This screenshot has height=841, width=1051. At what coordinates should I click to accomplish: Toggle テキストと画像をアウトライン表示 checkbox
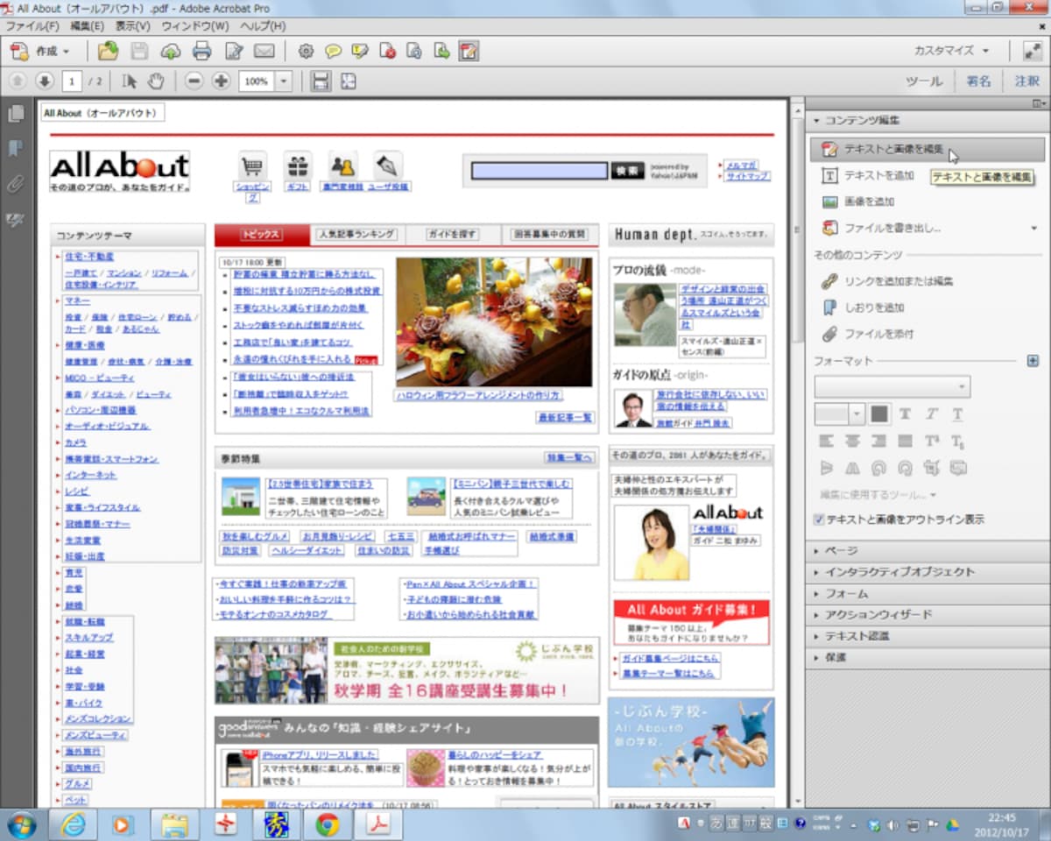pyautogui.click(x=819, y=519)
